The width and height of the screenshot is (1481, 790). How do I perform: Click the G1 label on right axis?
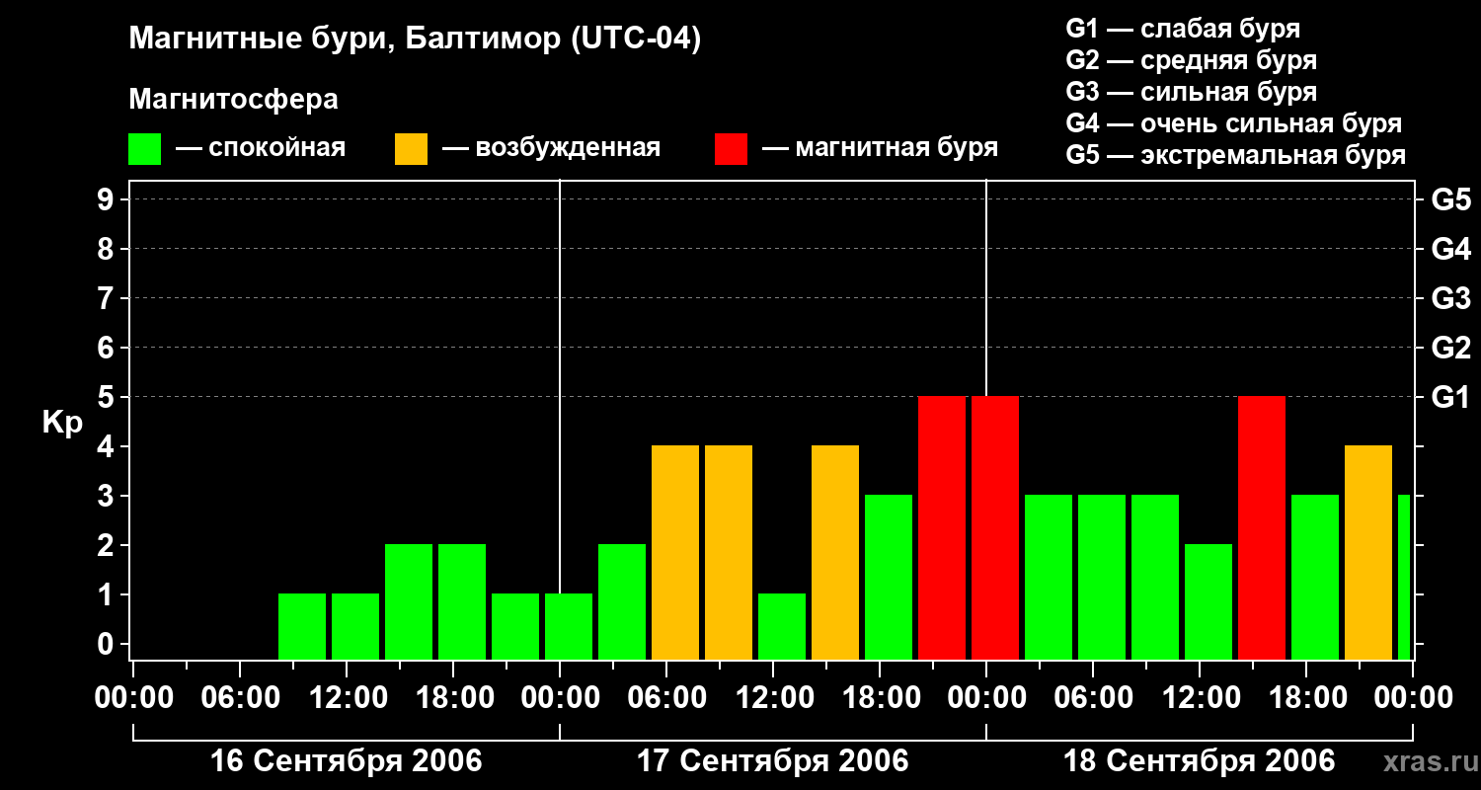[x=1450, y=397]
